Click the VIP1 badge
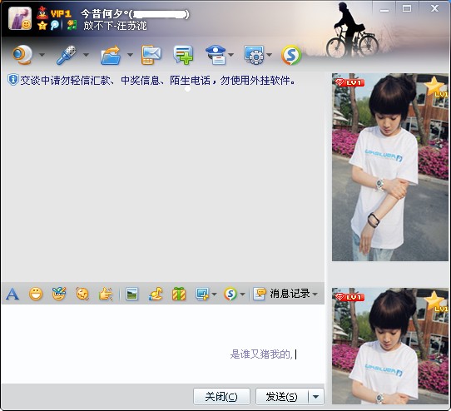451x411 pixels. pos(61,13)
